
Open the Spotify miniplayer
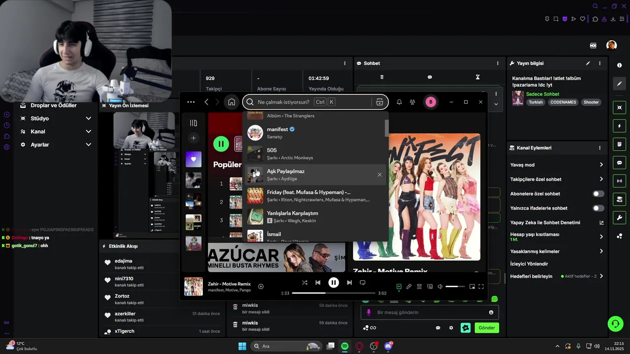(472, 287)
